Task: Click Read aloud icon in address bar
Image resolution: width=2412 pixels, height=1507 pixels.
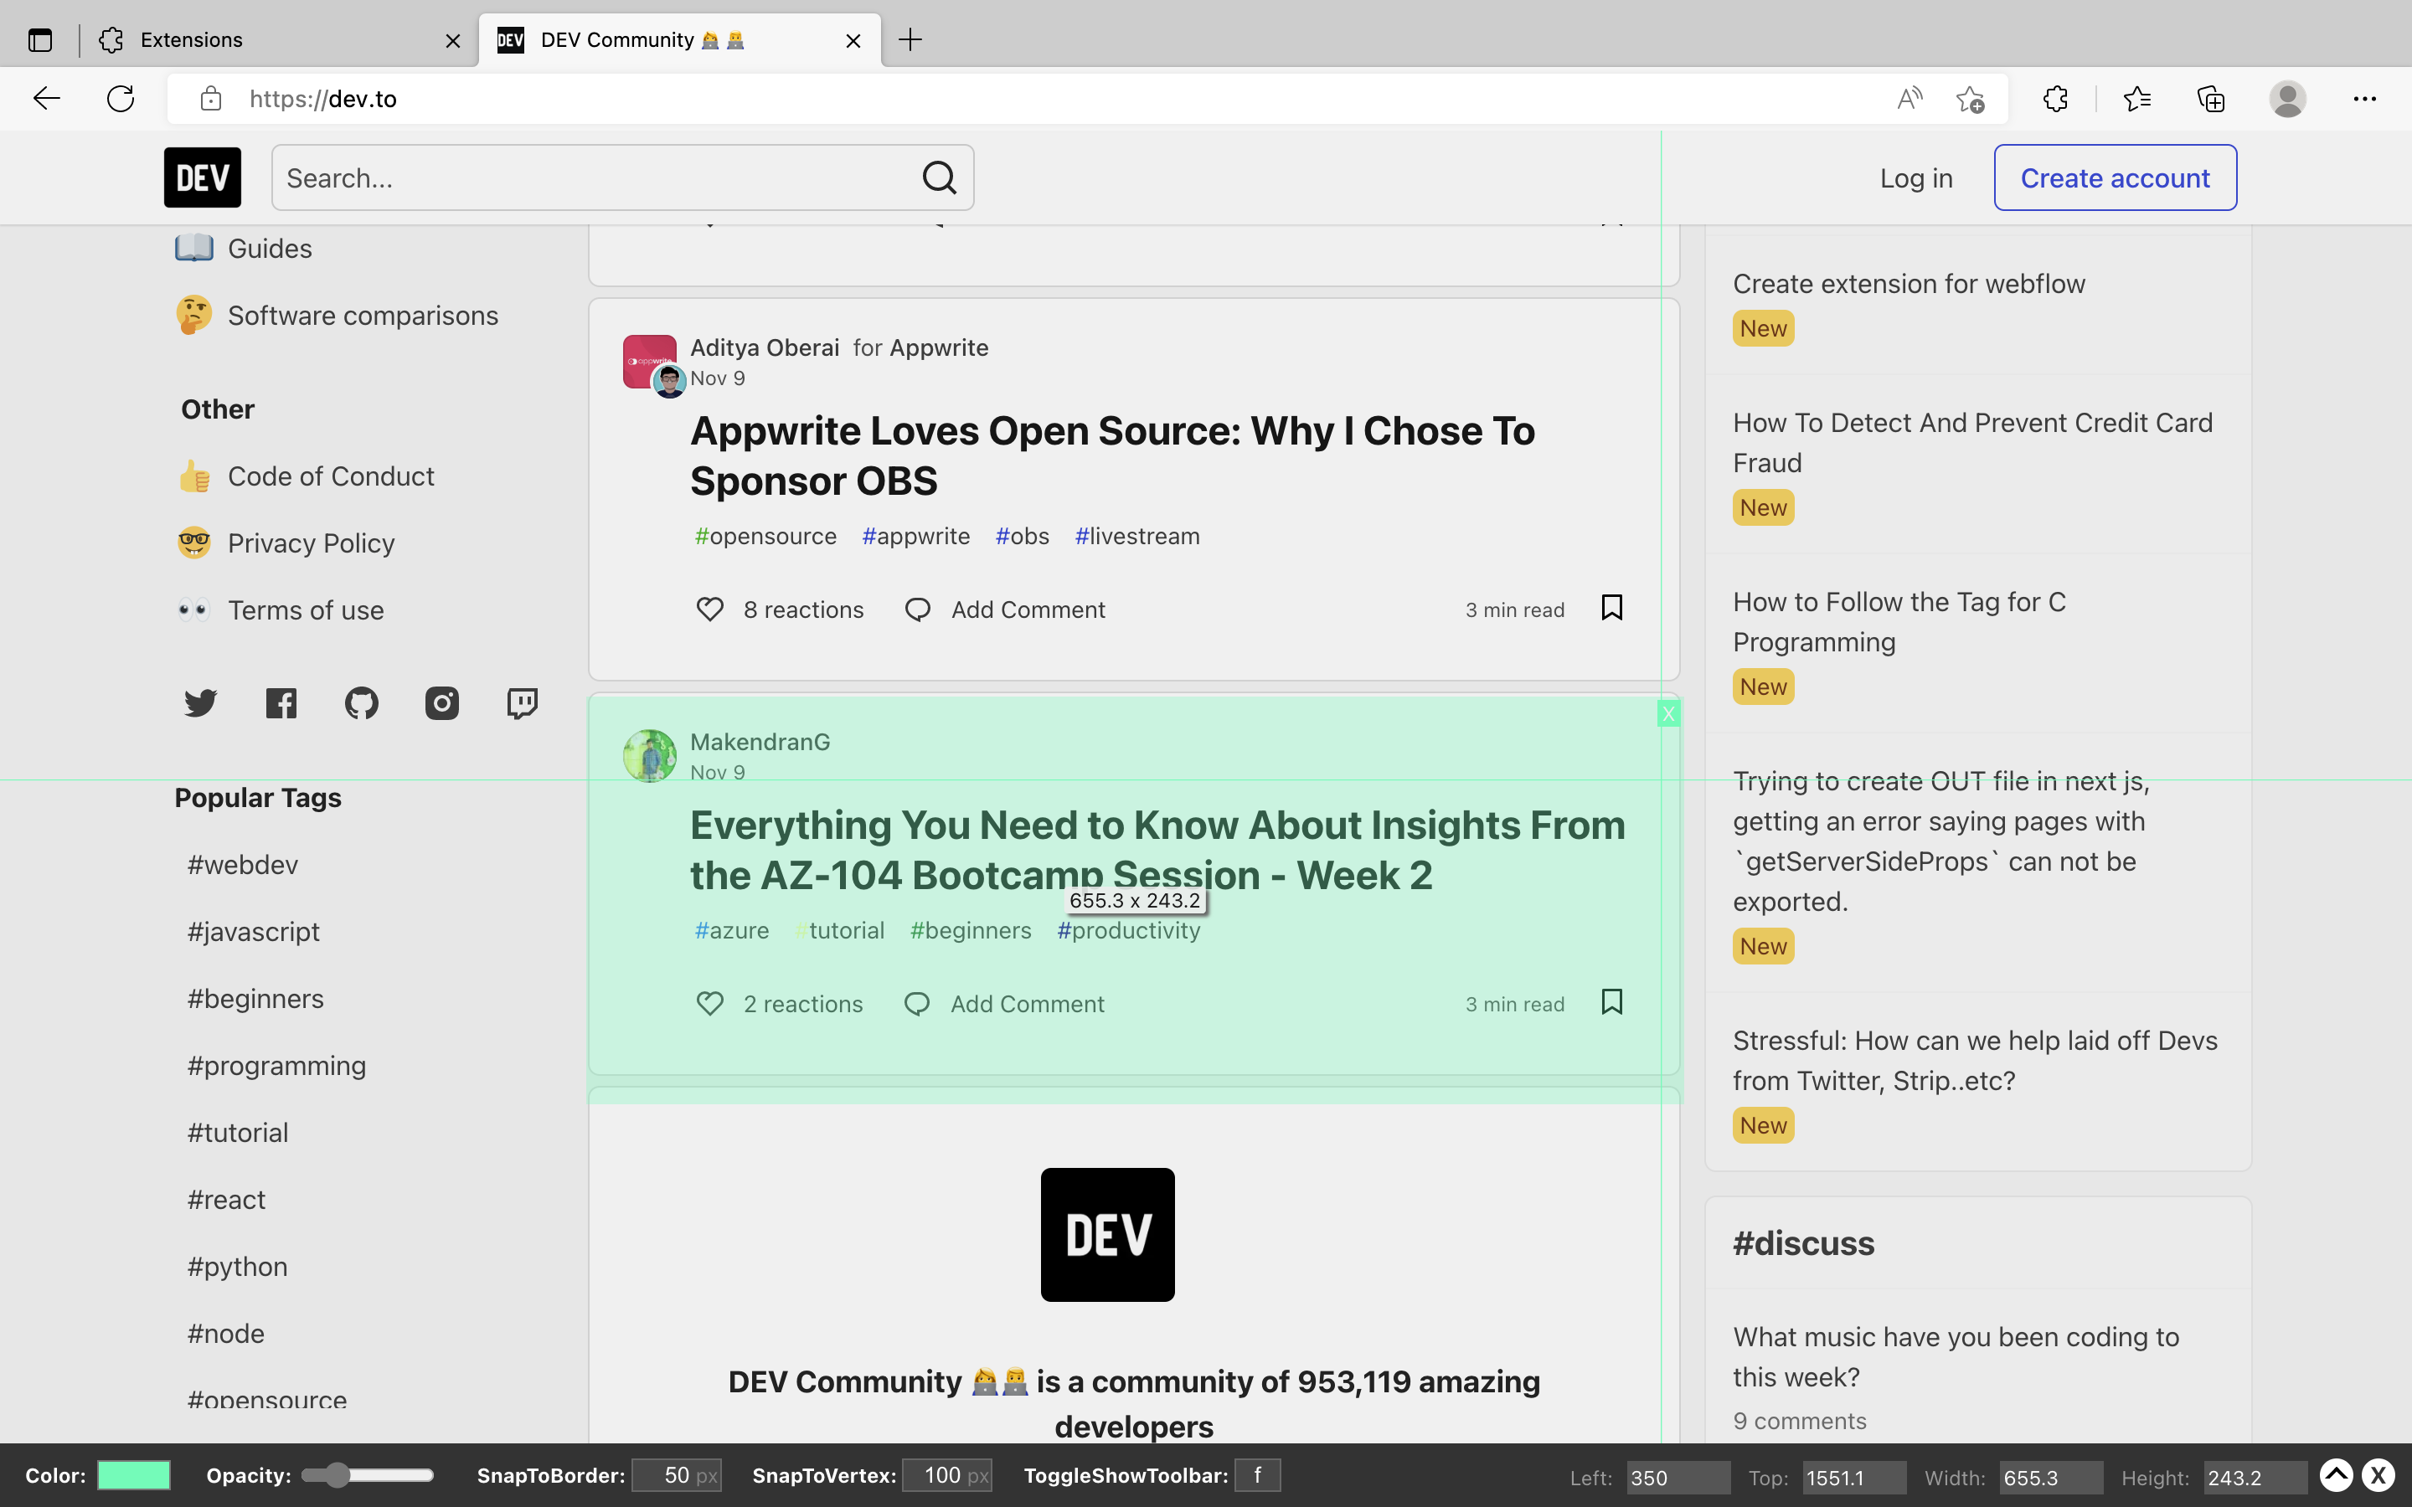Action: [1909, 99]
